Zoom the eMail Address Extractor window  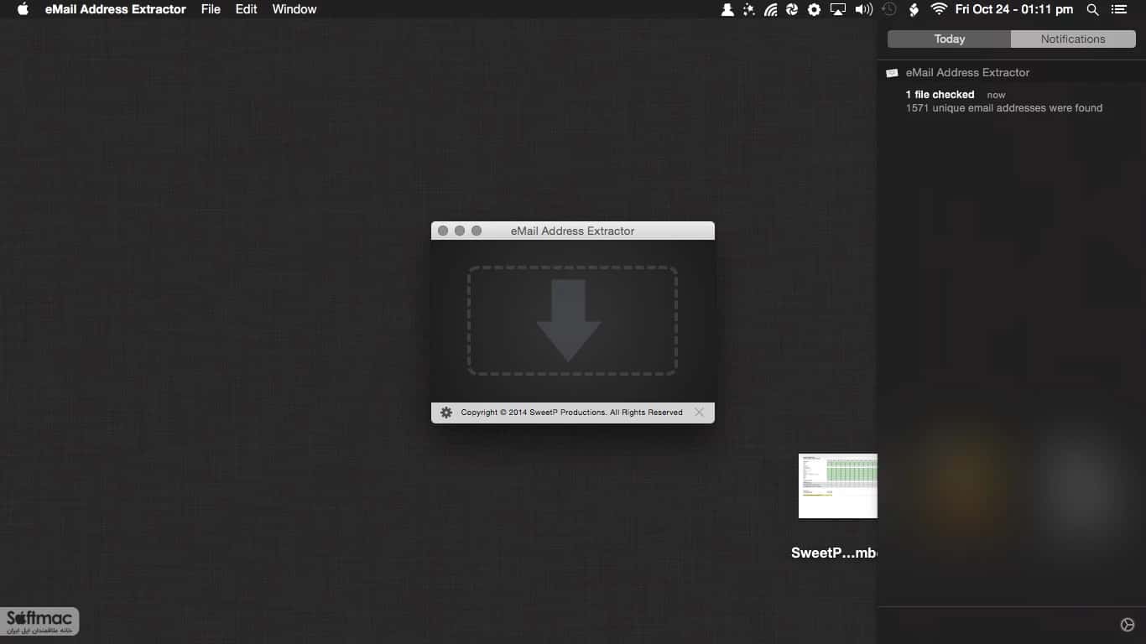coord(477,231)
